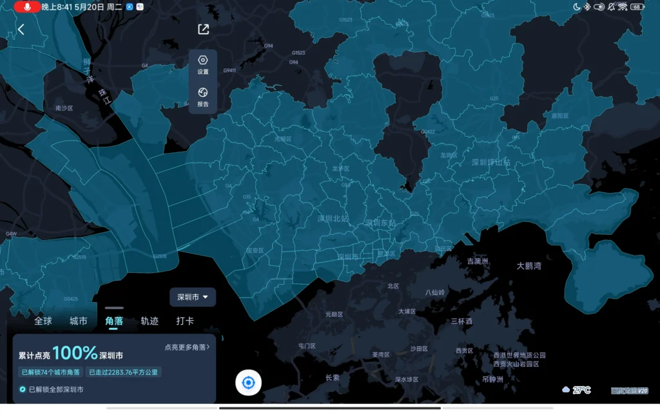Screen dimensions: 660x413
Task: Tap the red microphone recording indicator
Action: [27, 6]
